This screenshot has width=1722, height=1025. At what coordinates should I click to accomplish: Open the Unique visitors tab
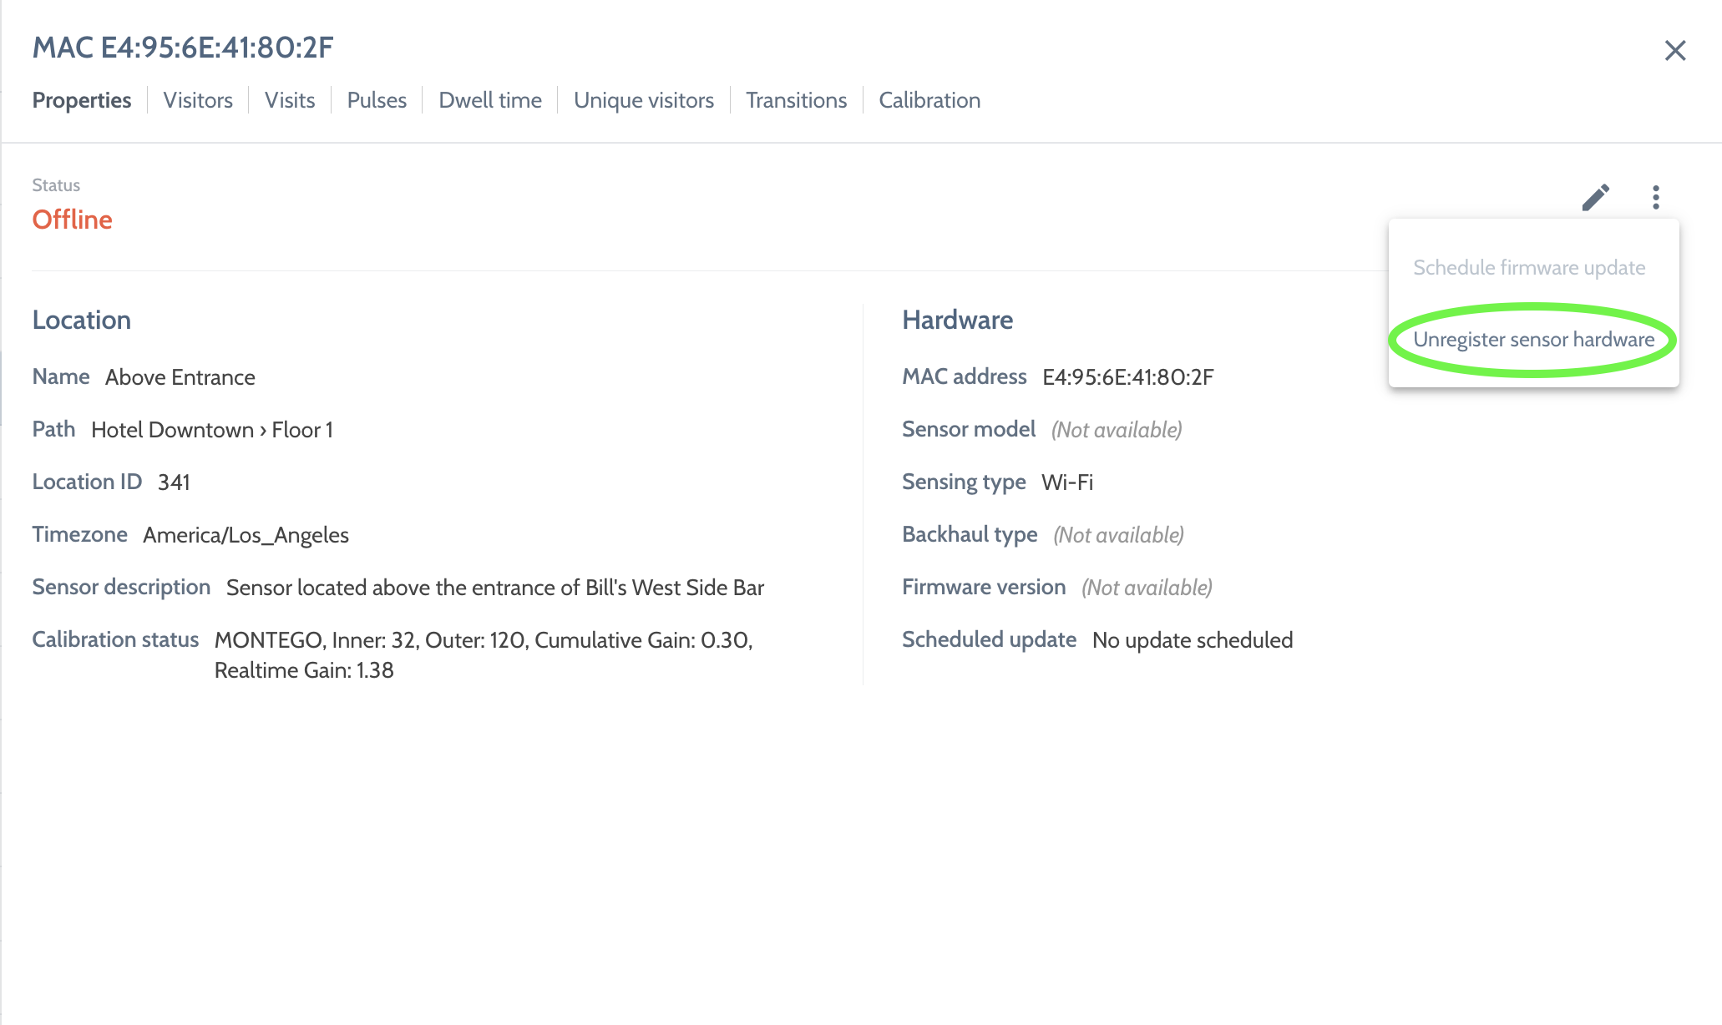coord(643,100)
